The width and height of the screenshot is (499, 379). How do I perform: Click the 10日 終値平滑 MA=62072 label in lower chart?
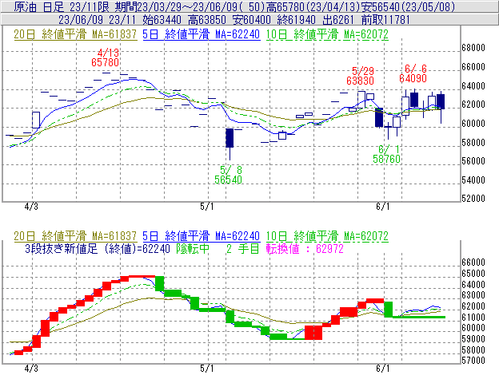pyautogui.click(x=327, y=236)
